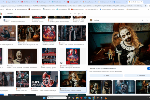The width and height of the screenshot is (150, 100).
Task: Open 'Neuer Tab' bookmark
Action: [x=10, y=9]
